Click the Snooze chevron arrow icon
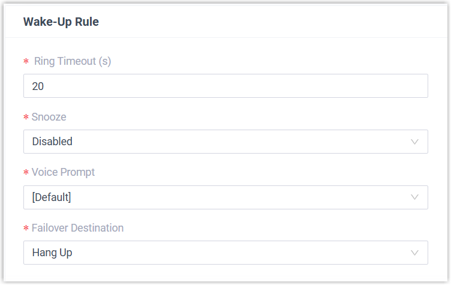 pos(414,142)
